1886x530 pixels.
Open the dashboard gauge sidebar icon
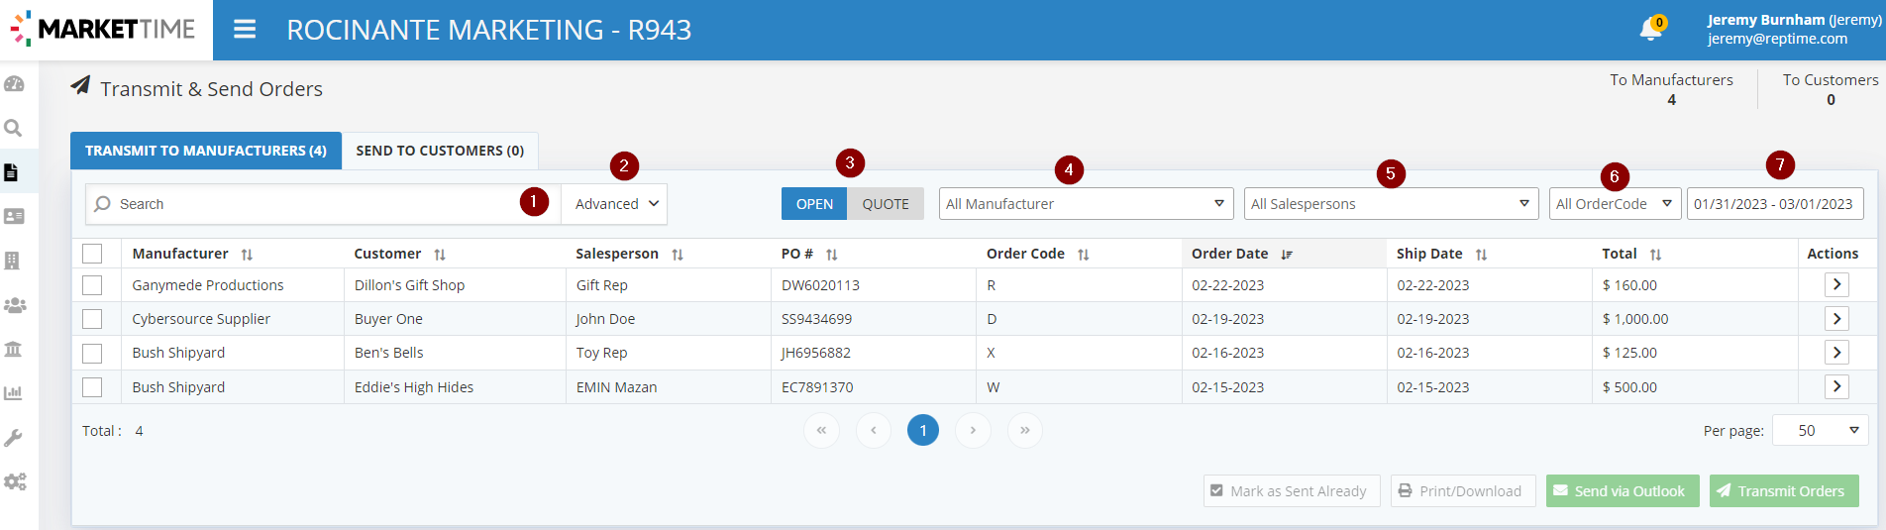[14, 84]
